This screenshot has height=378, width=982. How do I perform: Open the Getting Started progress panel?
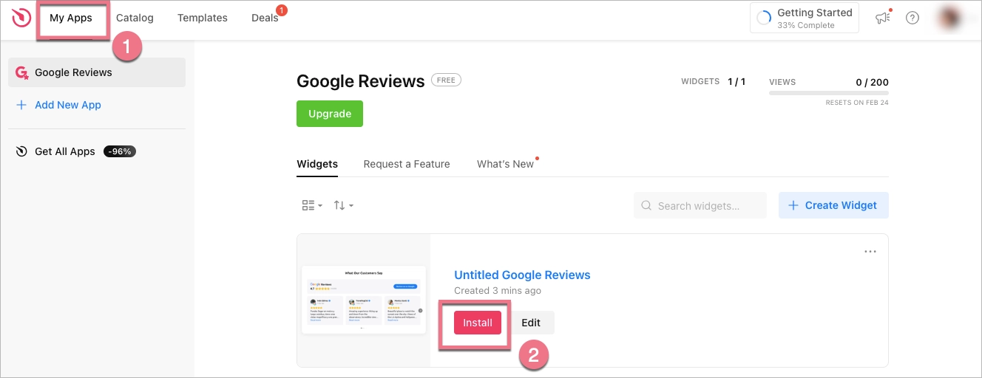(805, 18)
